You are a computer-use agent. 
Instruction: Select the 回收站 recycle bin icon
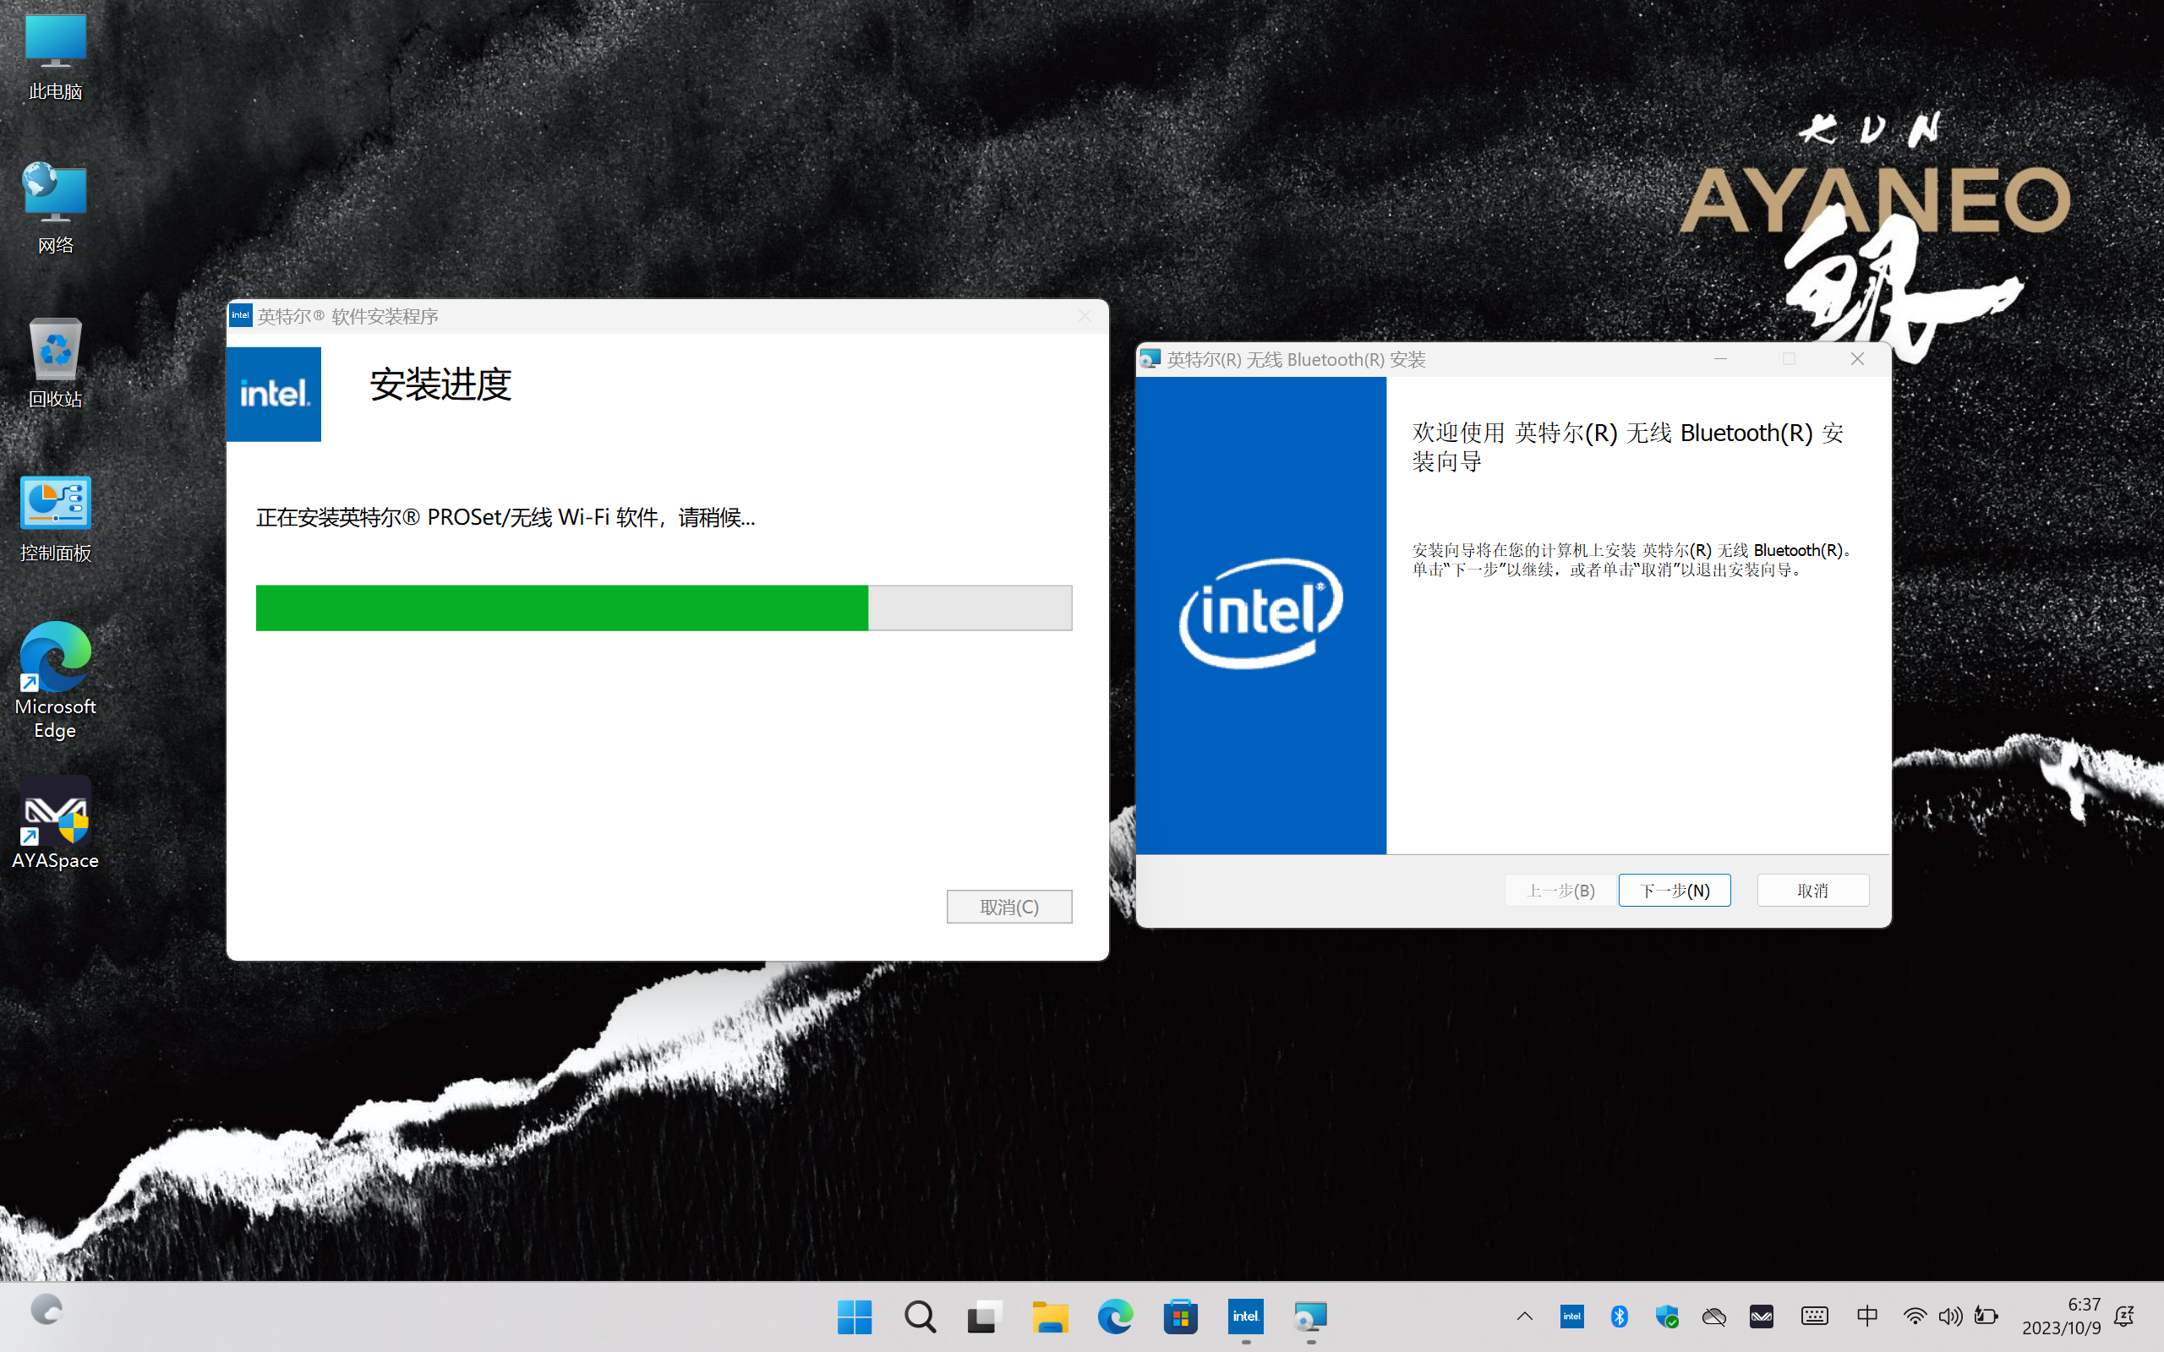(x=56, y=363)
